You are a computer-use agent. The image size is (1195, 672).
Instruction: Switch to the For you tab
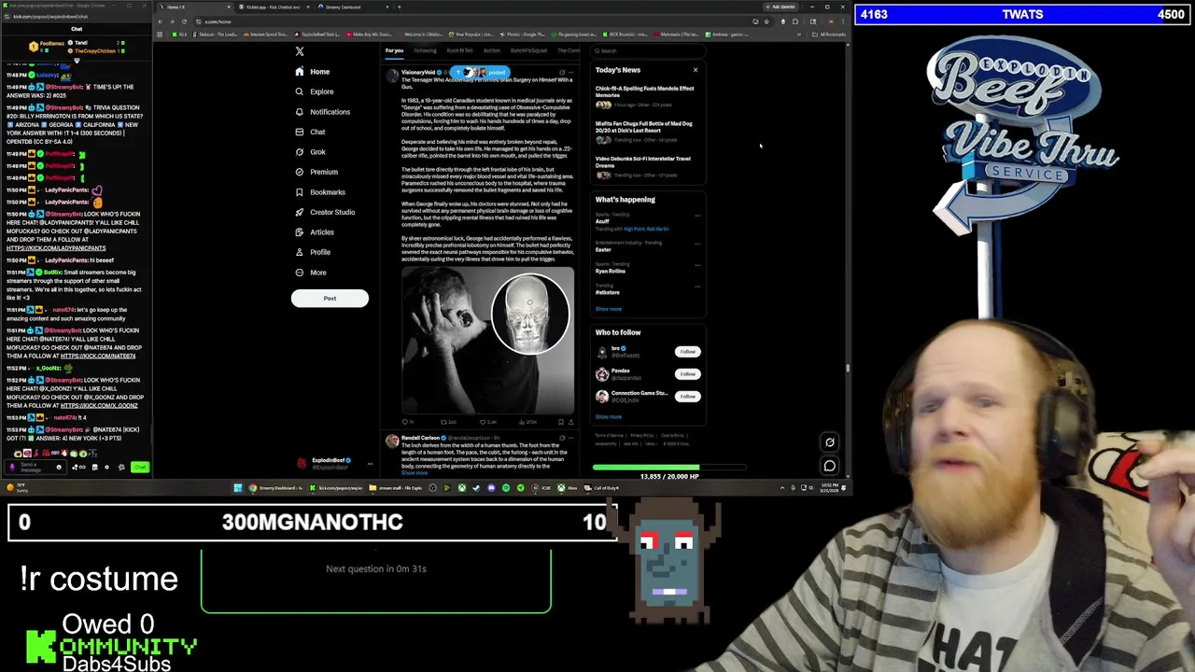point(394,50)
